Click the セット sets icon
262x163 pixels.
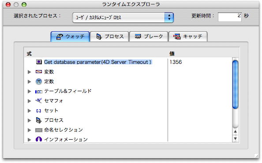tap(39, 111)
